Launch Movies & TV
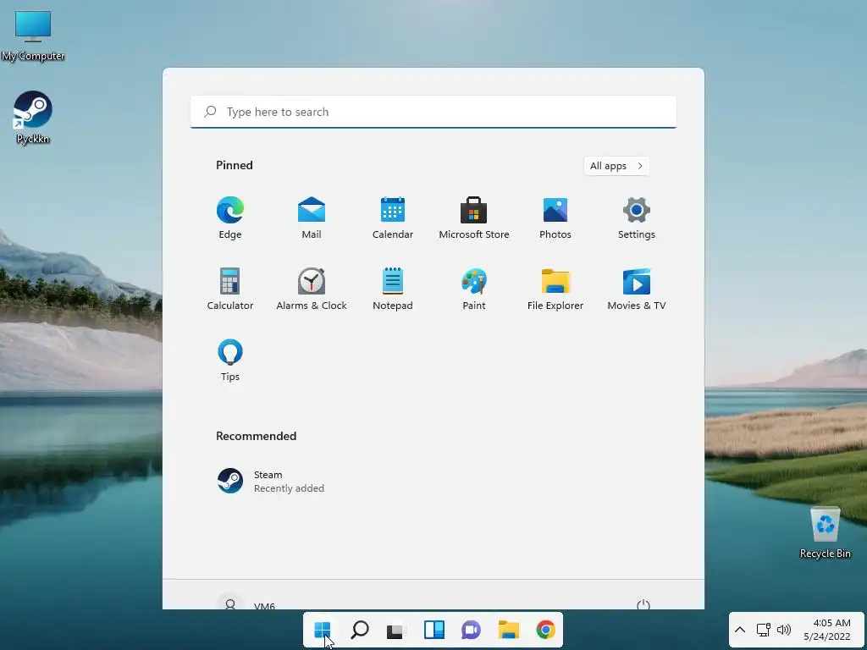 tap(637, 289)
